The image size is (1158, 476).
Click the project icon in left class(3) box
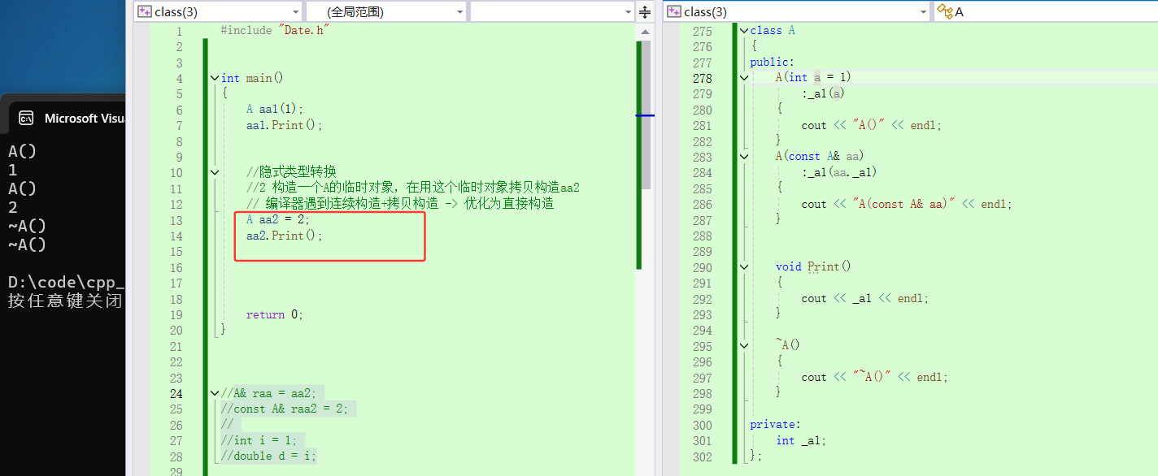(x=145, y=11)
